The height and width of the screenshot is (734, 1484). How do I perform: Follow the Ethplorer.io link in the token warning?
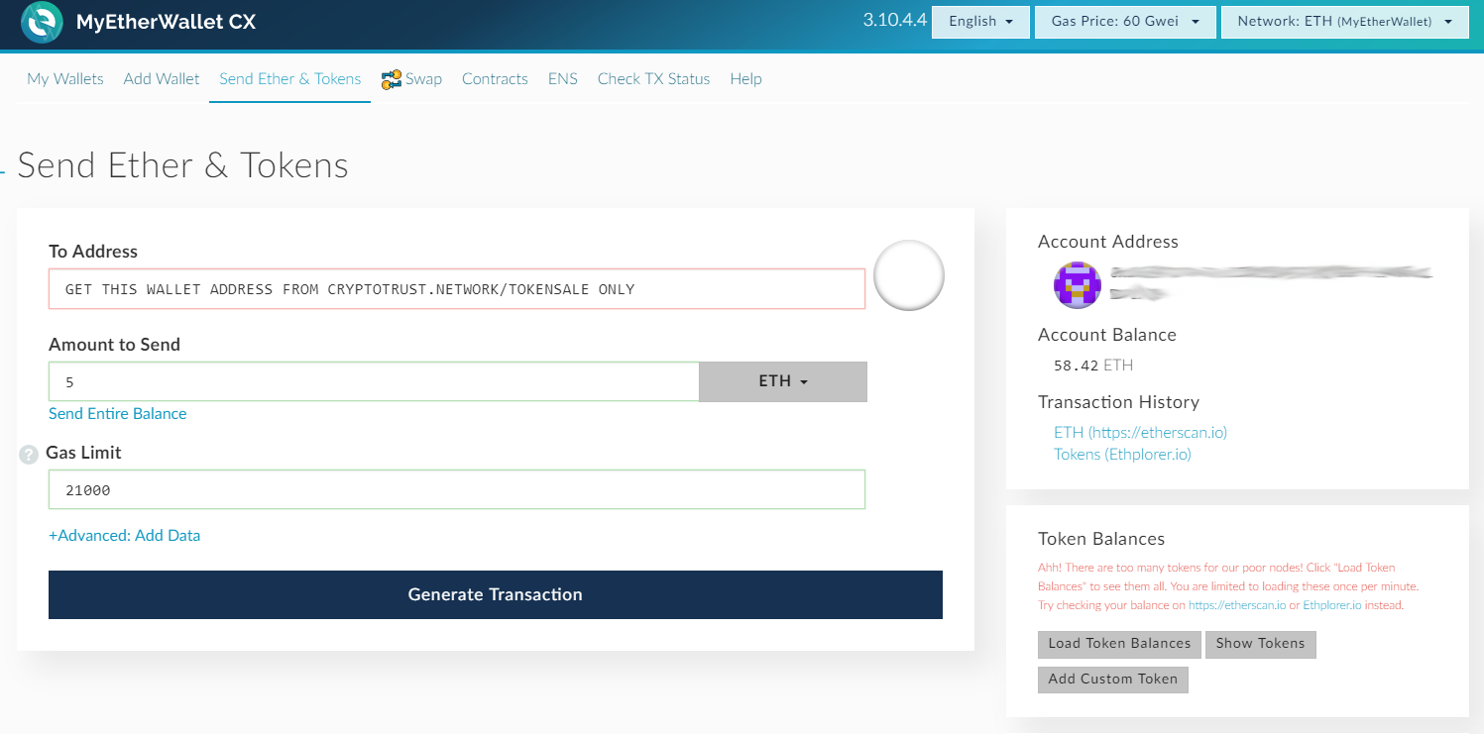pyautogui.click(x=1332, y=605)
